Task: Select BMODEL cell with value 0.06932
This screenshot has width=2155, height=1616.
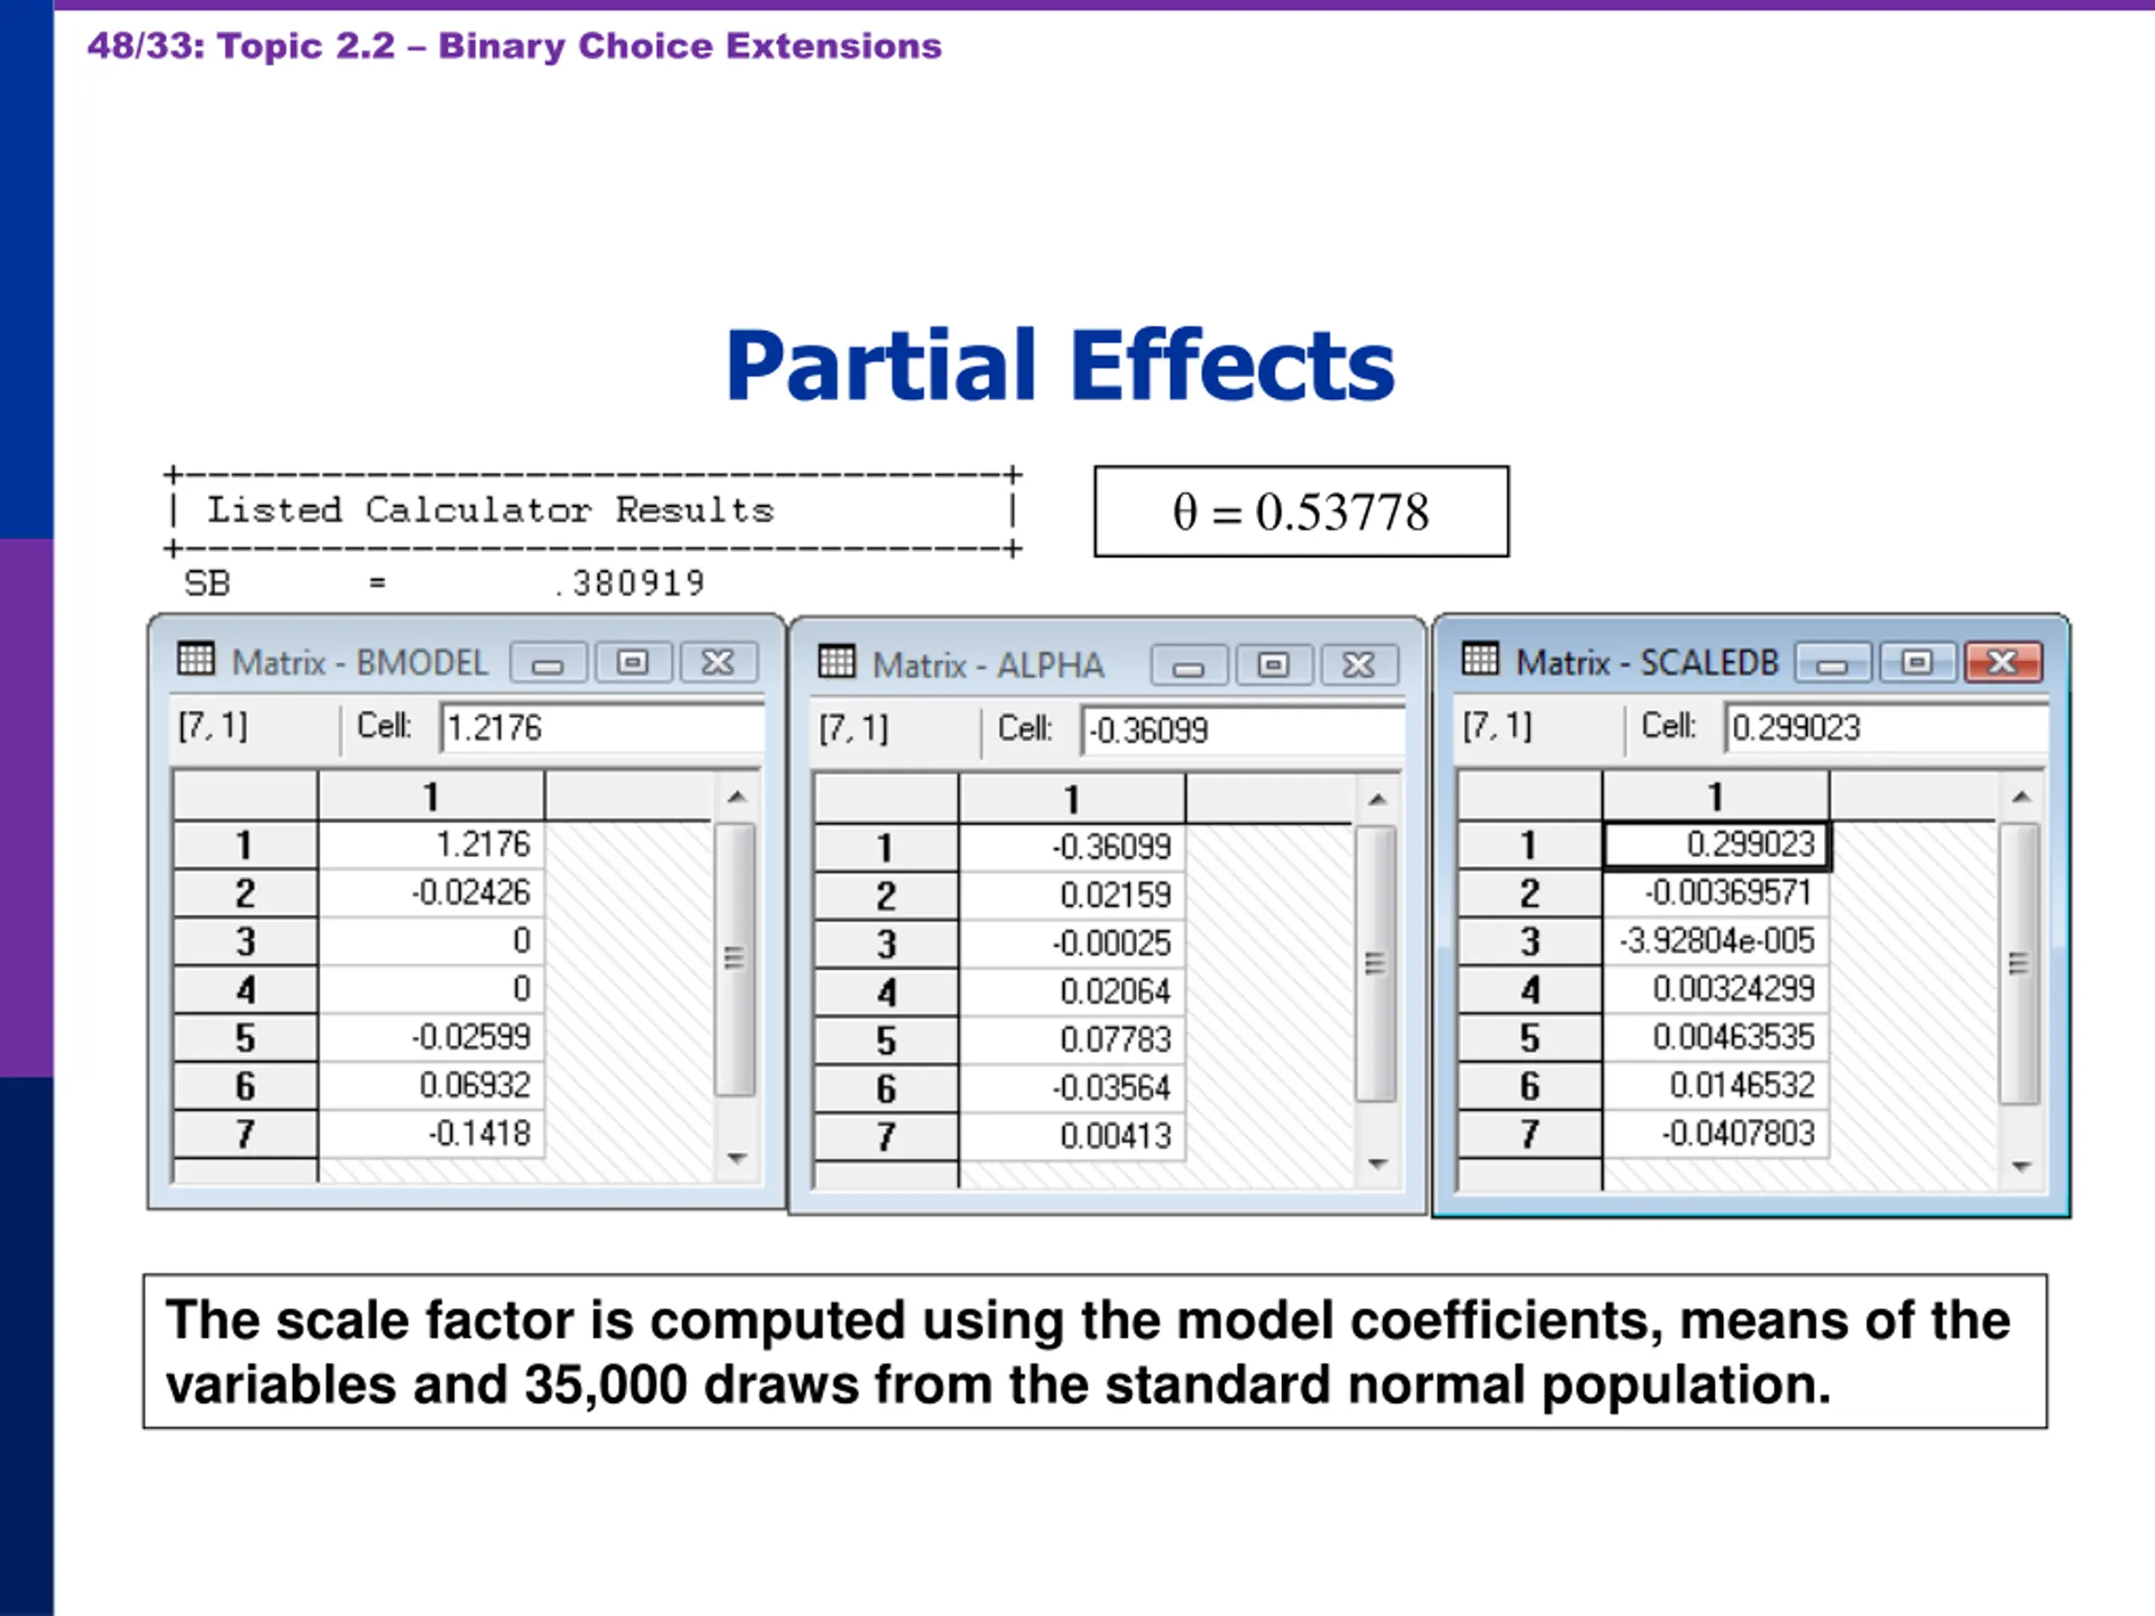Action: (x=431, y=1085)
